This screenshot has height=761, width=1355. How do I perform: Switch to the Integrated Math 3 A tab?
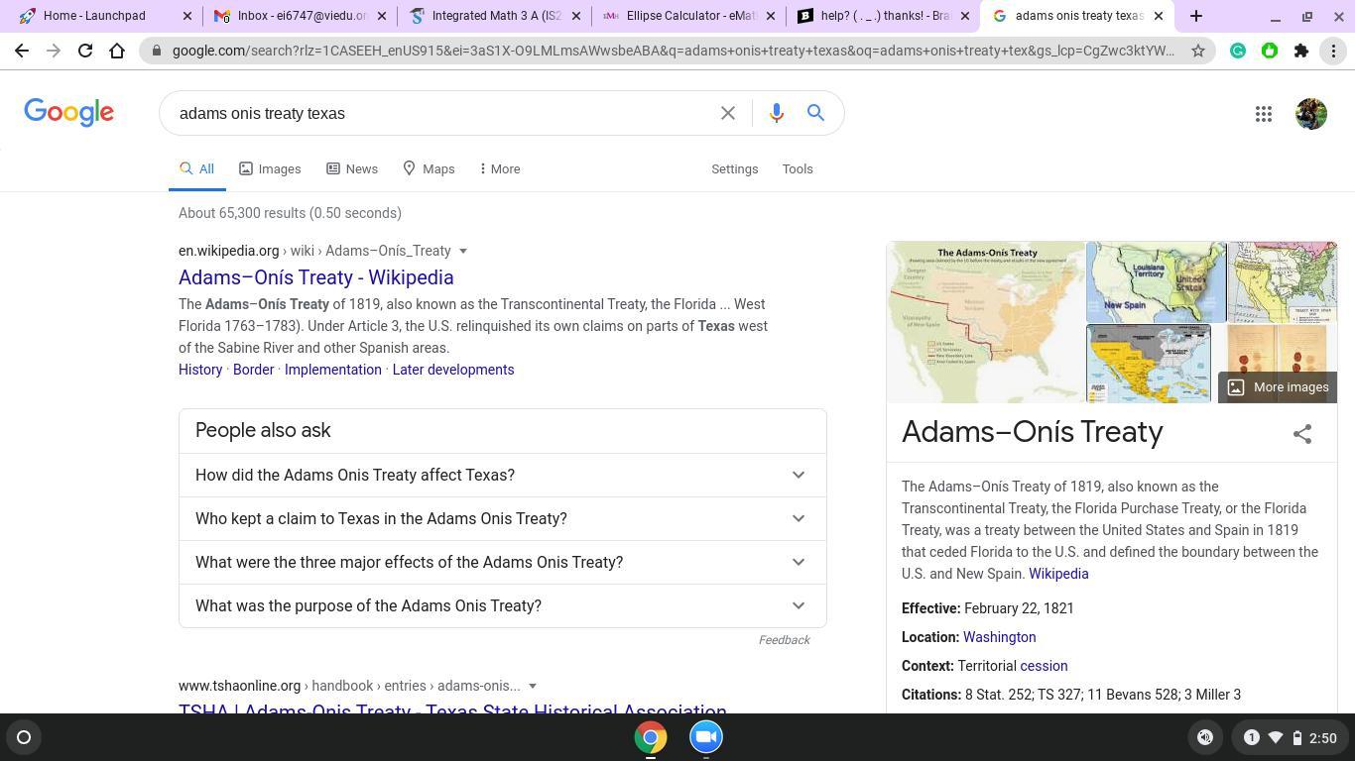496,16
